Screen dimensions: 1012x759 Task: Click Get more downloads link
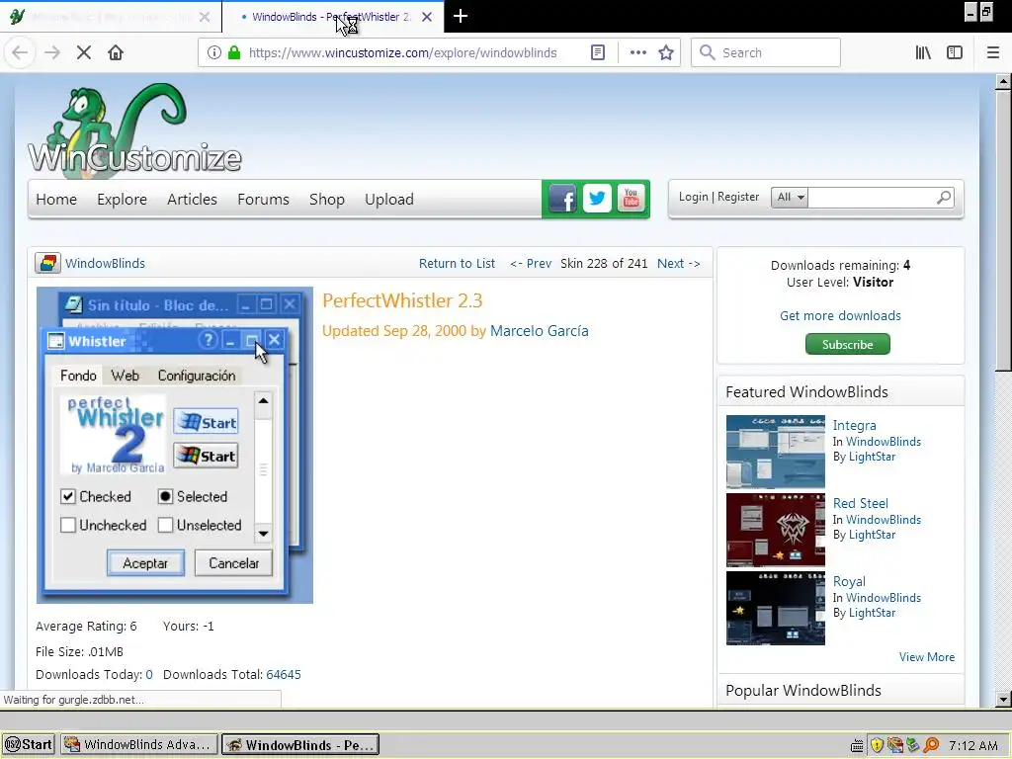840,315
